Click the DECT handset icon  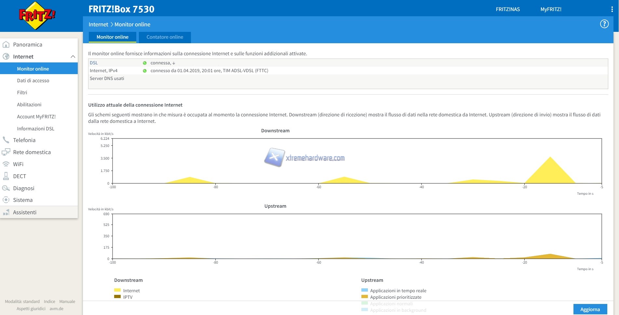(6, 176)
